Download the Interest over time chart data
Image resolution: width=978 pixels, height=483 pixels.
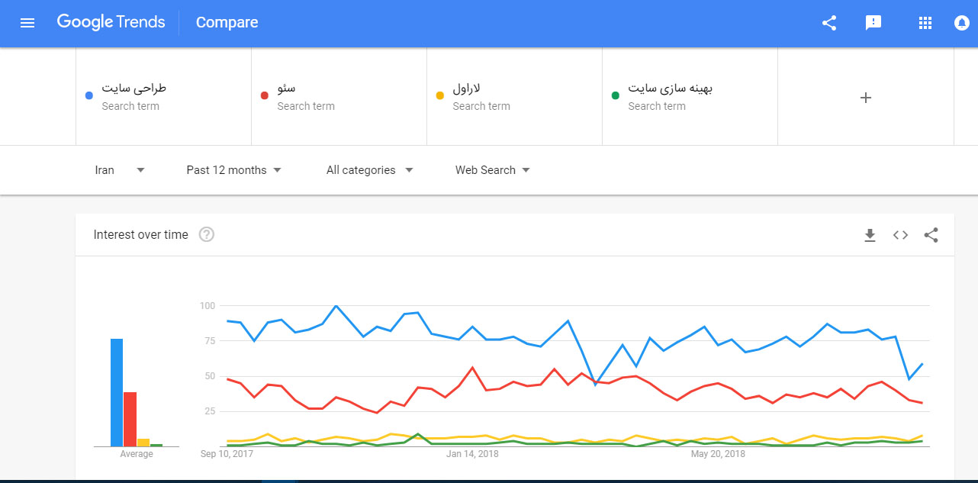pyautogui.click(x=870, y=235)
